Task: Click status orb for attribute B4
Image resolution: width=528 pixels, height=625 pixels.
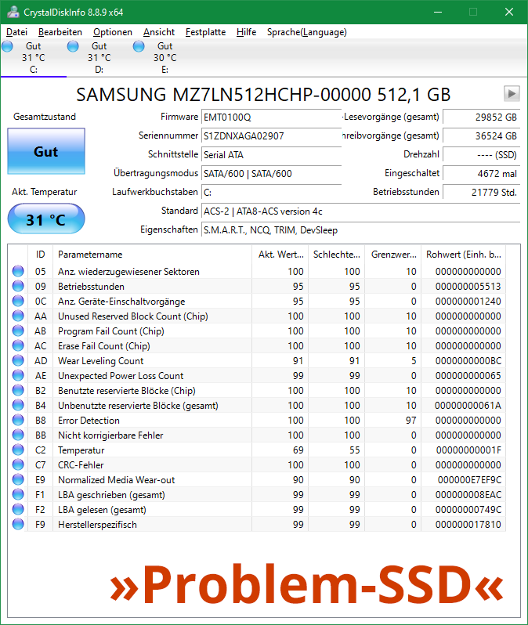Action: coord(18,405)
